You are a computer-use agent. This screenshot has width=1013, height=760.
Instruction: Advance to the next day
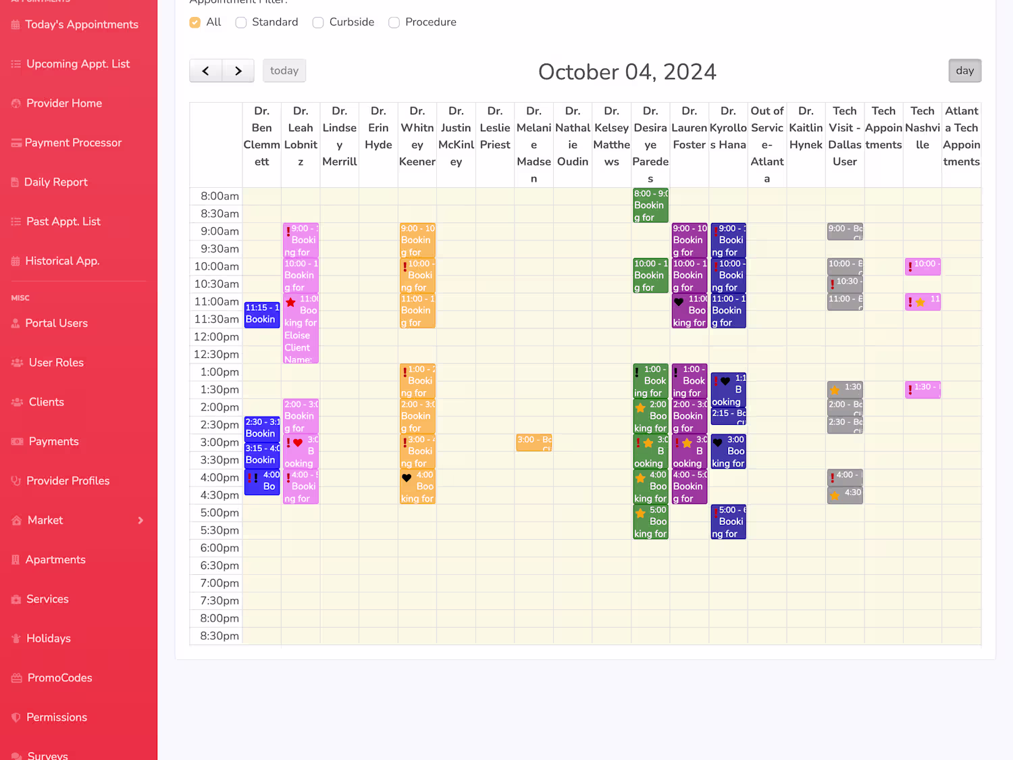point(238,71)
